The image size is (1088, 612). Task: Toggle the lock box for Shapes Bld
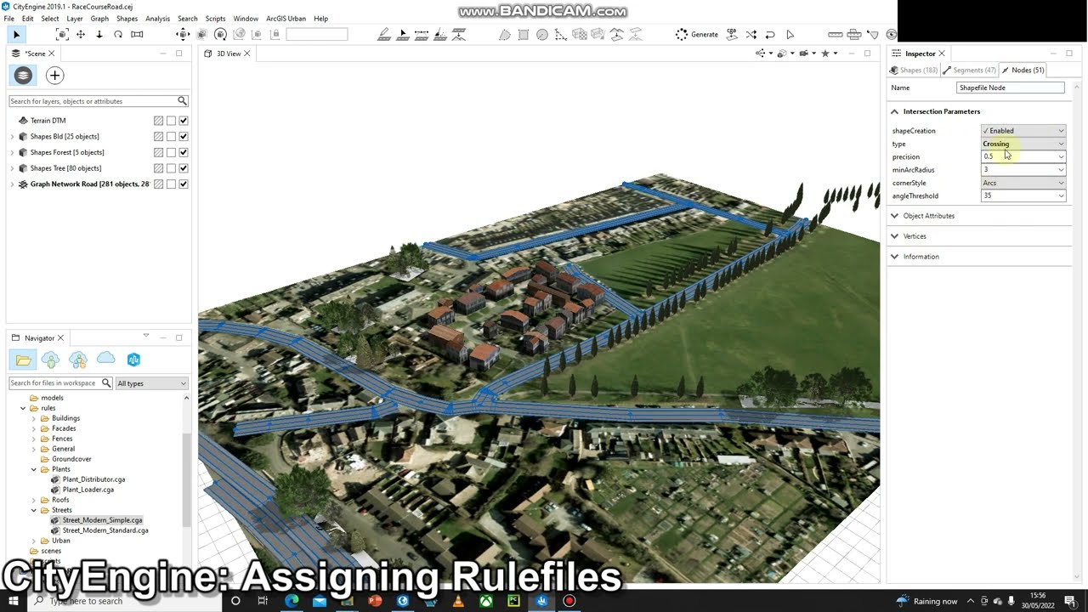coord(171,136)
